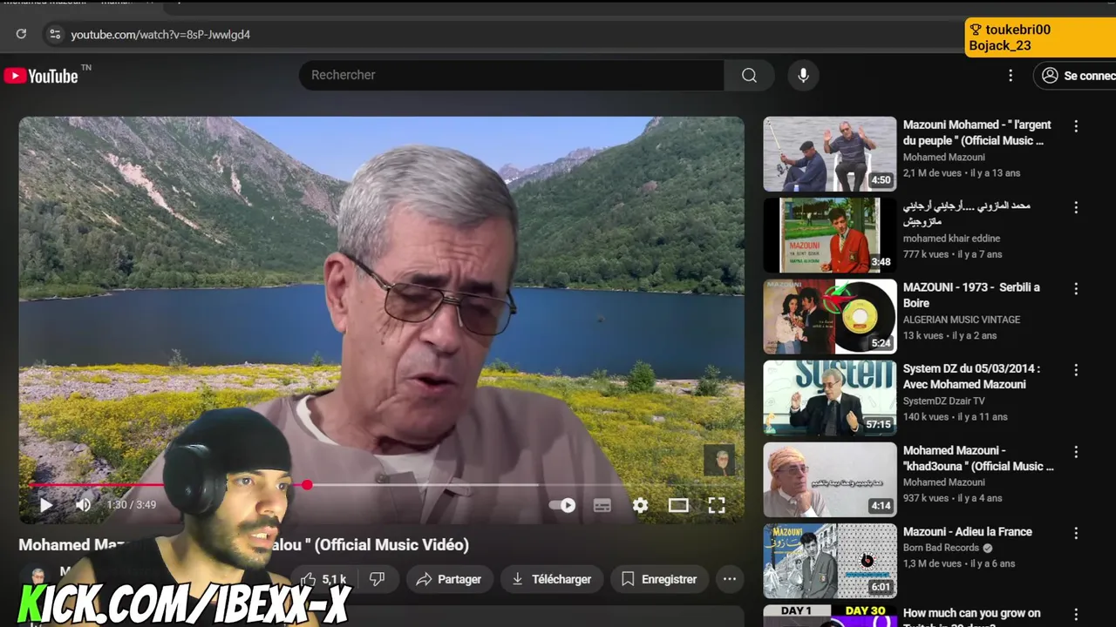Click the Partager share button
The height and width of the screenshot is (627, 1116).
pyautogui.click(x=449, y=579)
